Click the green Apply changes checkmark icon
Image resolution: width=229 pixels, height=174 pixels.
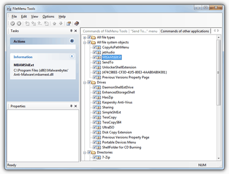(13, 23)
